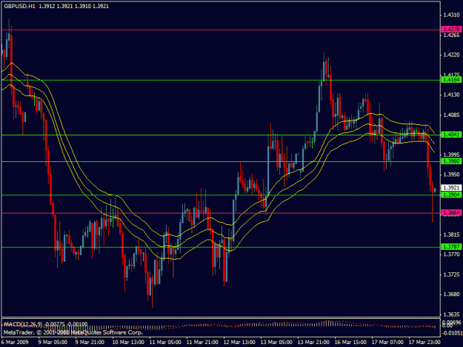
Task: Click the 1.4085 price scale value
Action: (x=451, y=115)
